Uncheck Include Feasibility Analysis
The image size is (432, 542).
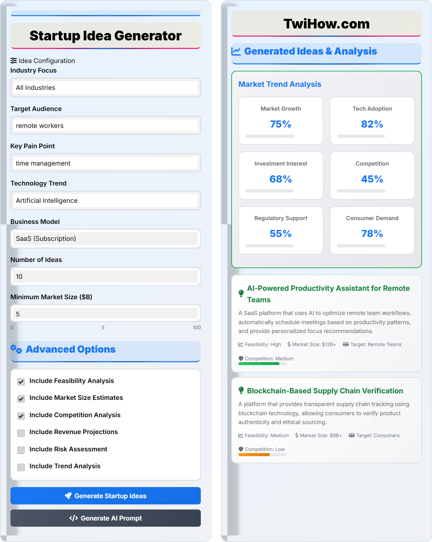tap(21, 382)
